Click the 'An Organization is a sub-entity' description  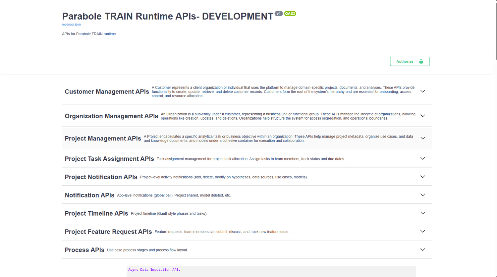pyautogui.click(x=288, y=116)
